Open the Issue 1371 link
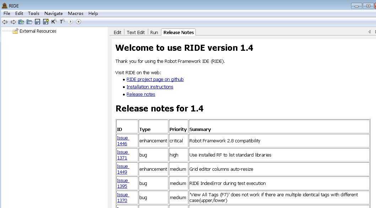 coord(123,155)
